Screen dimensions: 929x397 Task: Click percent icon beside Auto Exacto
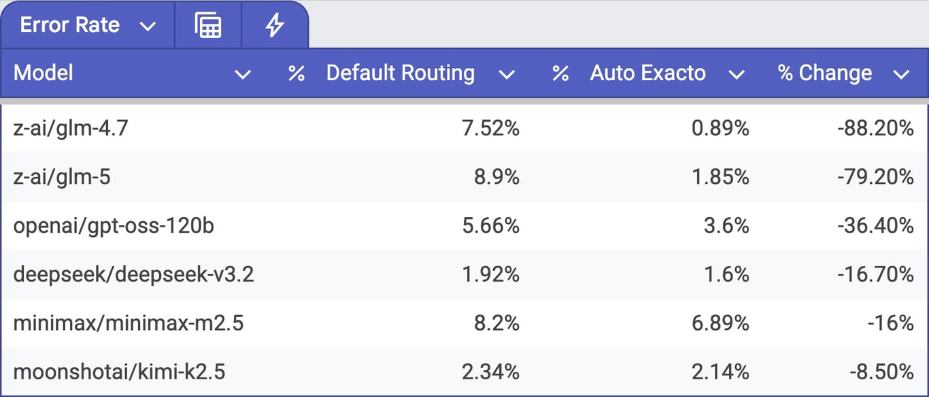point(560,73)
